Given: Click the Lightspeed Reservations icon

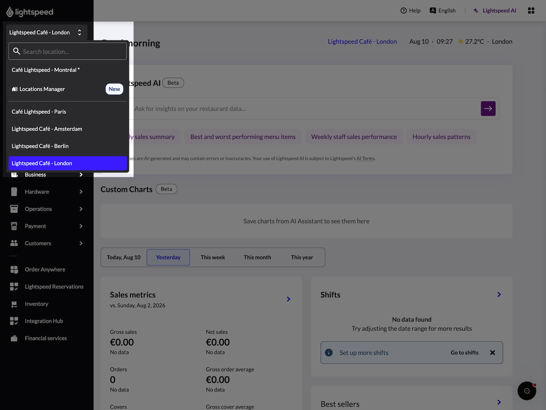Looking at the screenshot, I should pyautogui.click(x=14, y=286).
